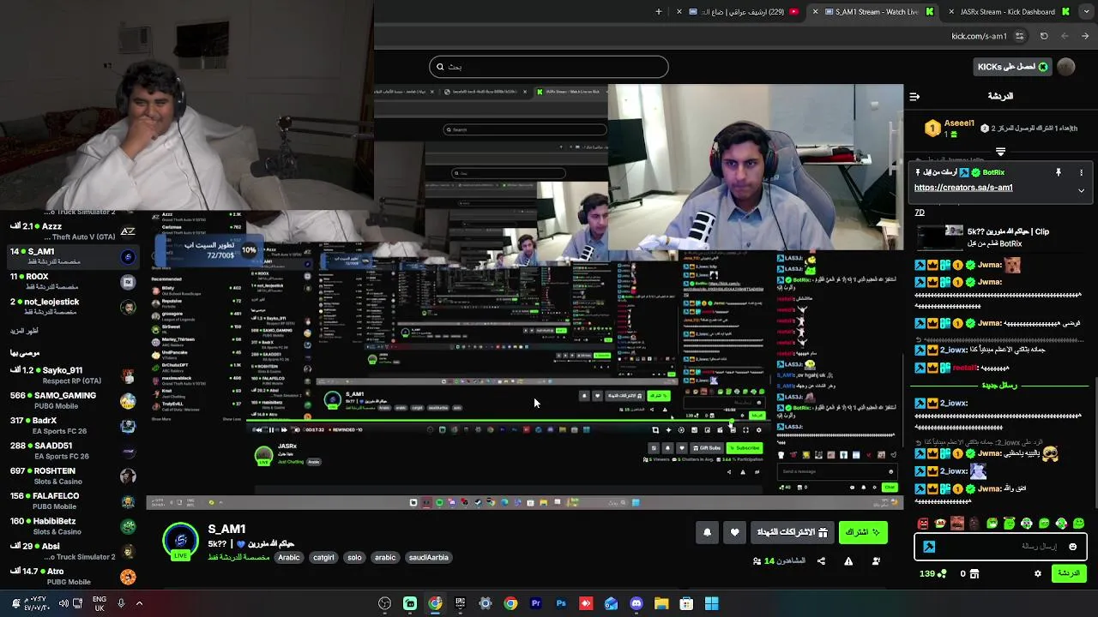Click the green subscribe button for S_AM1
The width and height of the screenshot is (1098, 617).
point(863,532)
